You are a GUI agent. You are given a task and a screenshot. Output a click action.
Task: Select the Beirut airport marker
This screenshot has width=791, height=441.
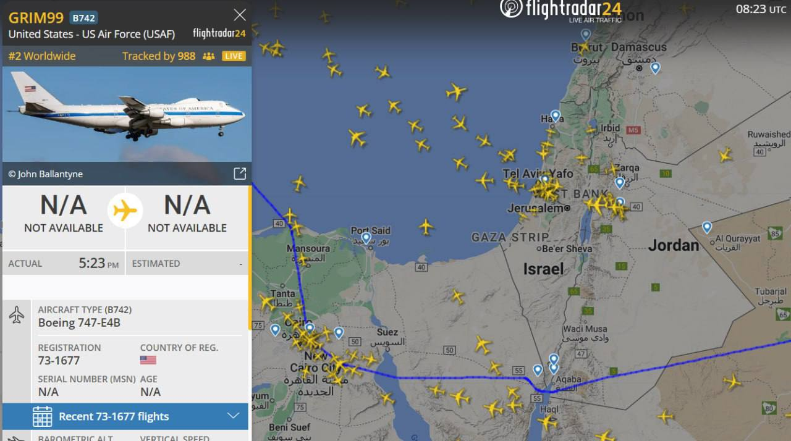[586, 35]
